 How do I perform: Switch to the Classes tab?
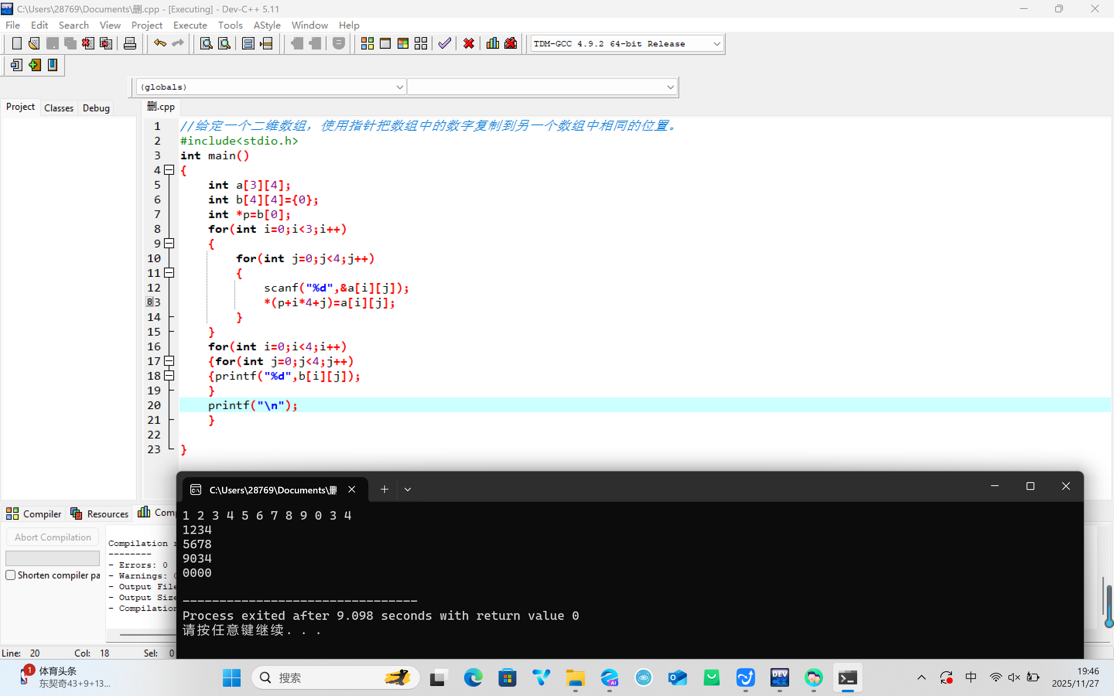(58, 108)
